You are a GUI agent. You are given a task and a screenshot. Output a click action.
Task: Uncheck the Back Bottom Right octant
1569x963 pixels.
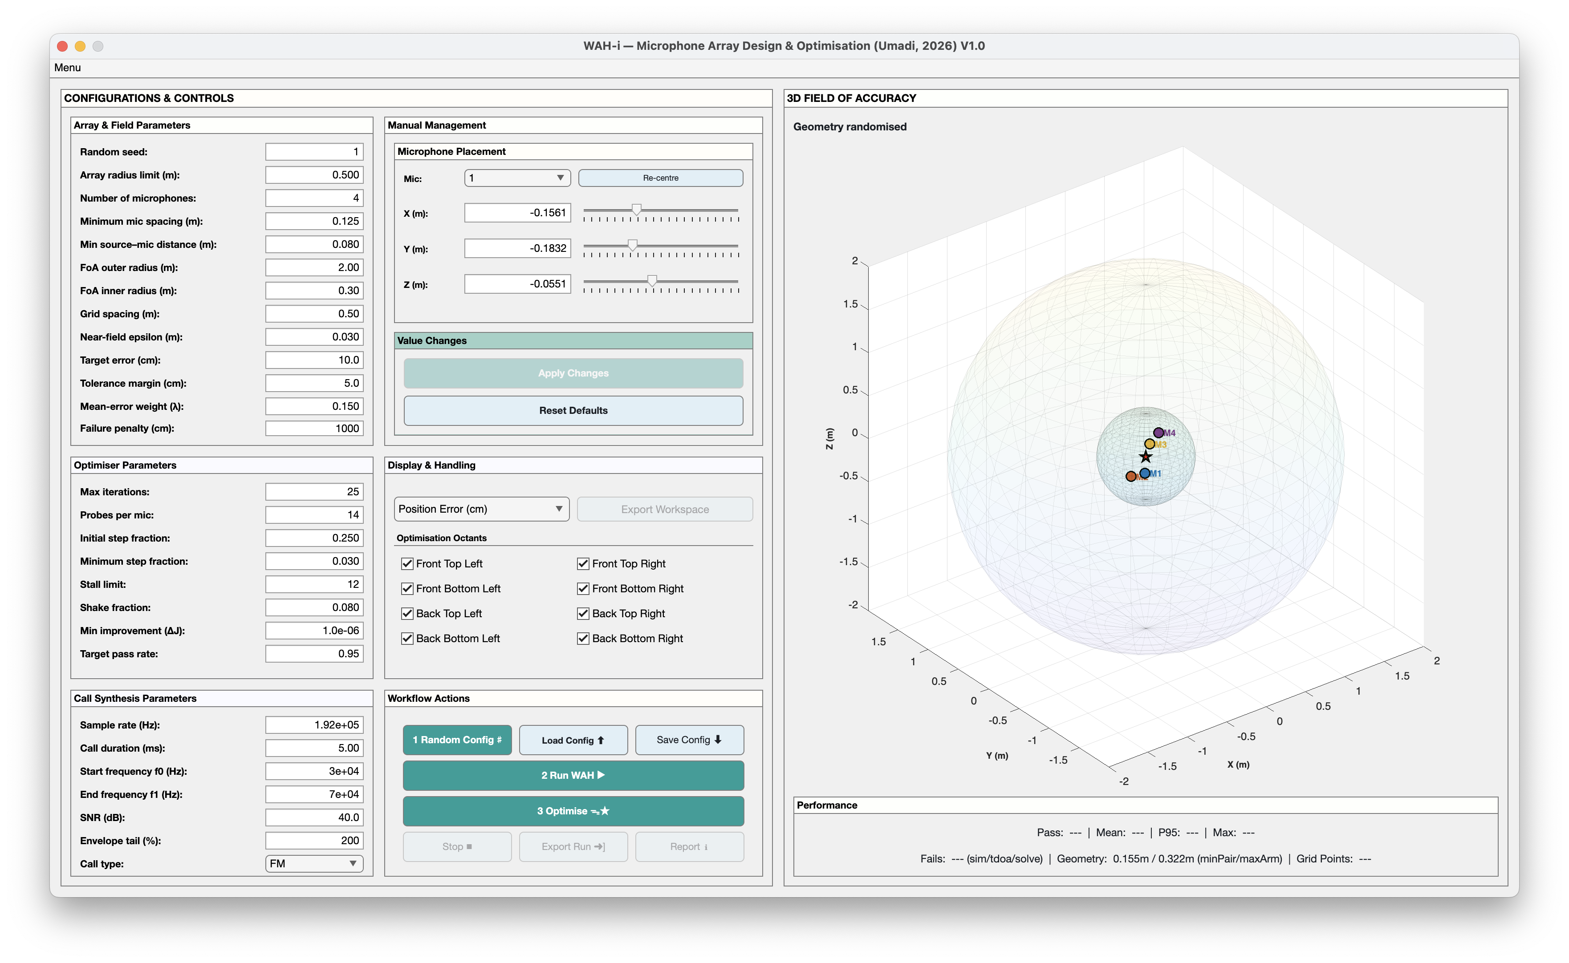582,638
